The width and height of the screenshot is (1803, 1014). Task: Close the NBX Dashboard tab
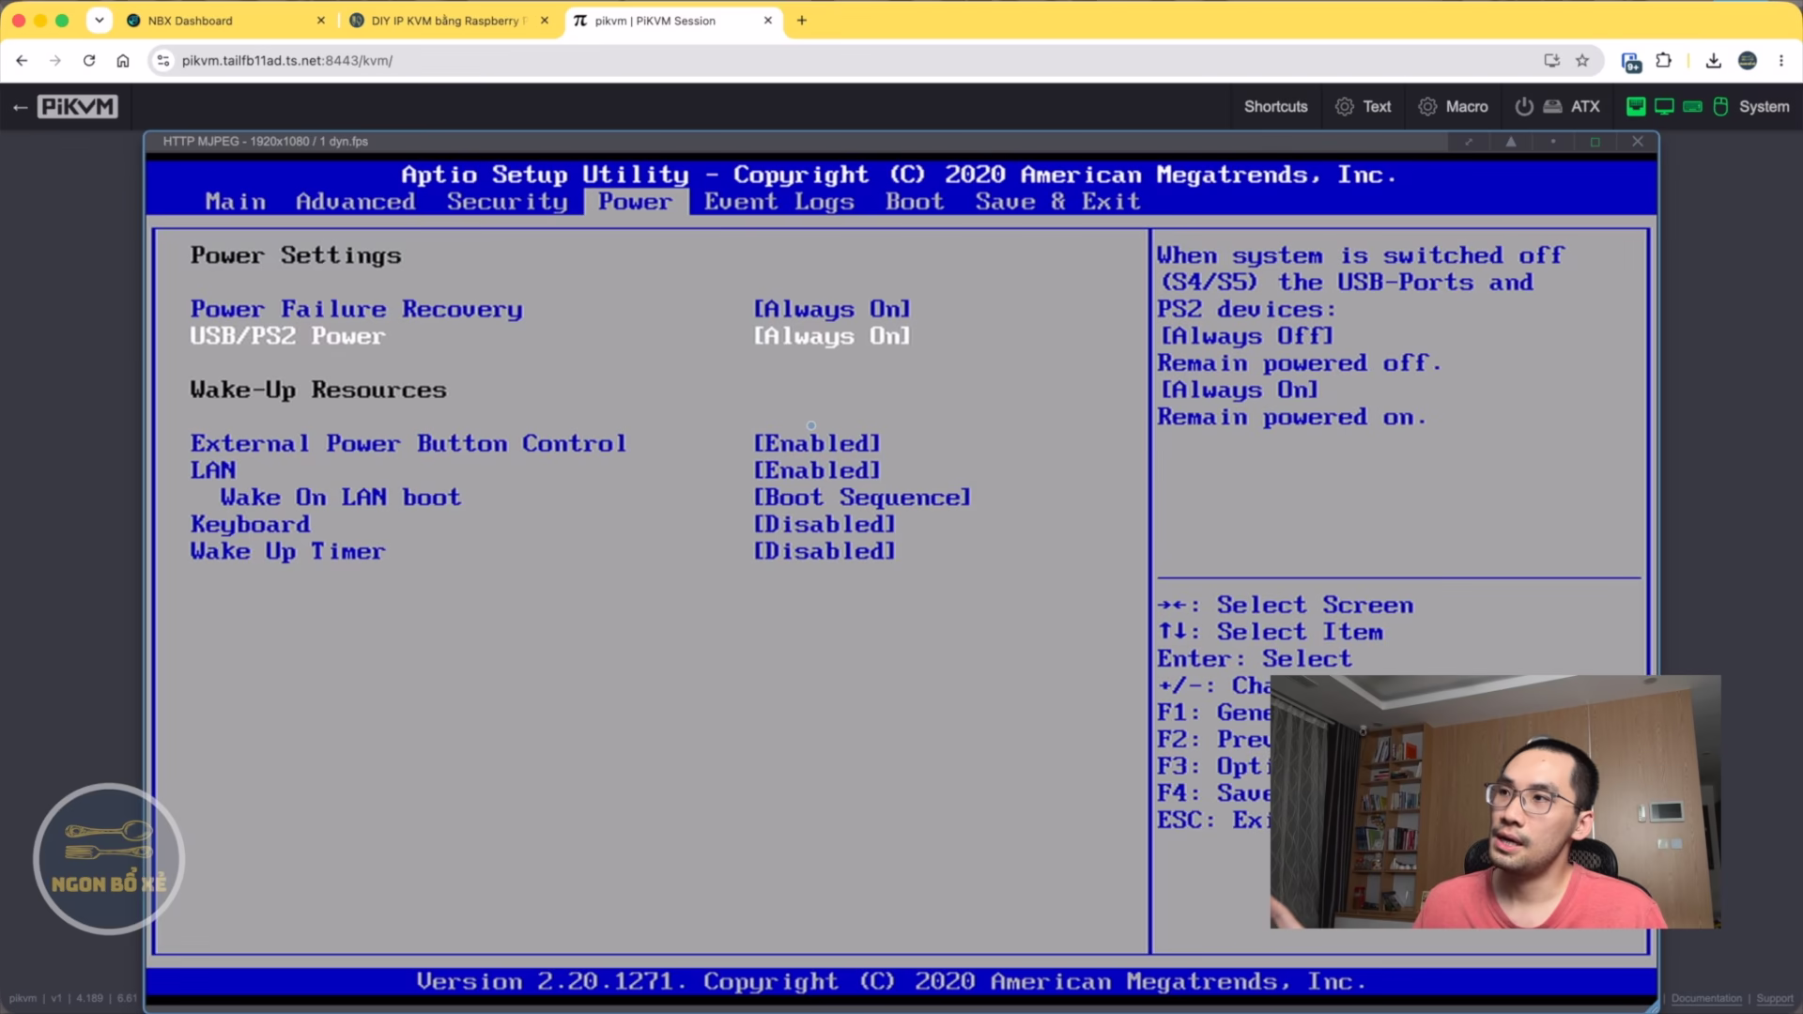point(320,21)
